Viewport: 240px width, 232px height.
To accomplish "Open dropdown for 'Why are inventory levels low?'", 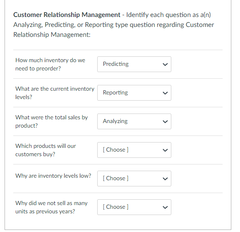I will coord(134,179).
